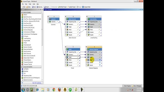This screenshot has height=92, width=164.
Task: Select the Model cell of Modal system D
Action: (x=73, y=57)
